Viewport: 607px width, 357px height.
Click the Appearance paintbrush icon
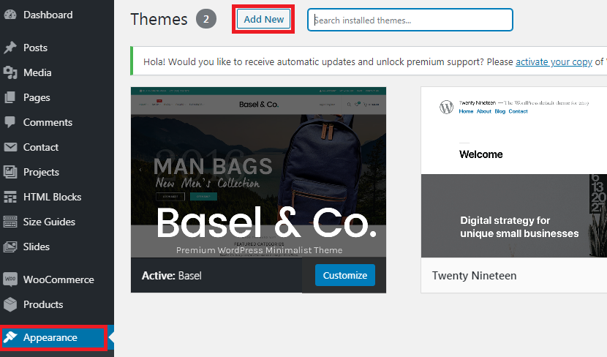pos(10,337)
